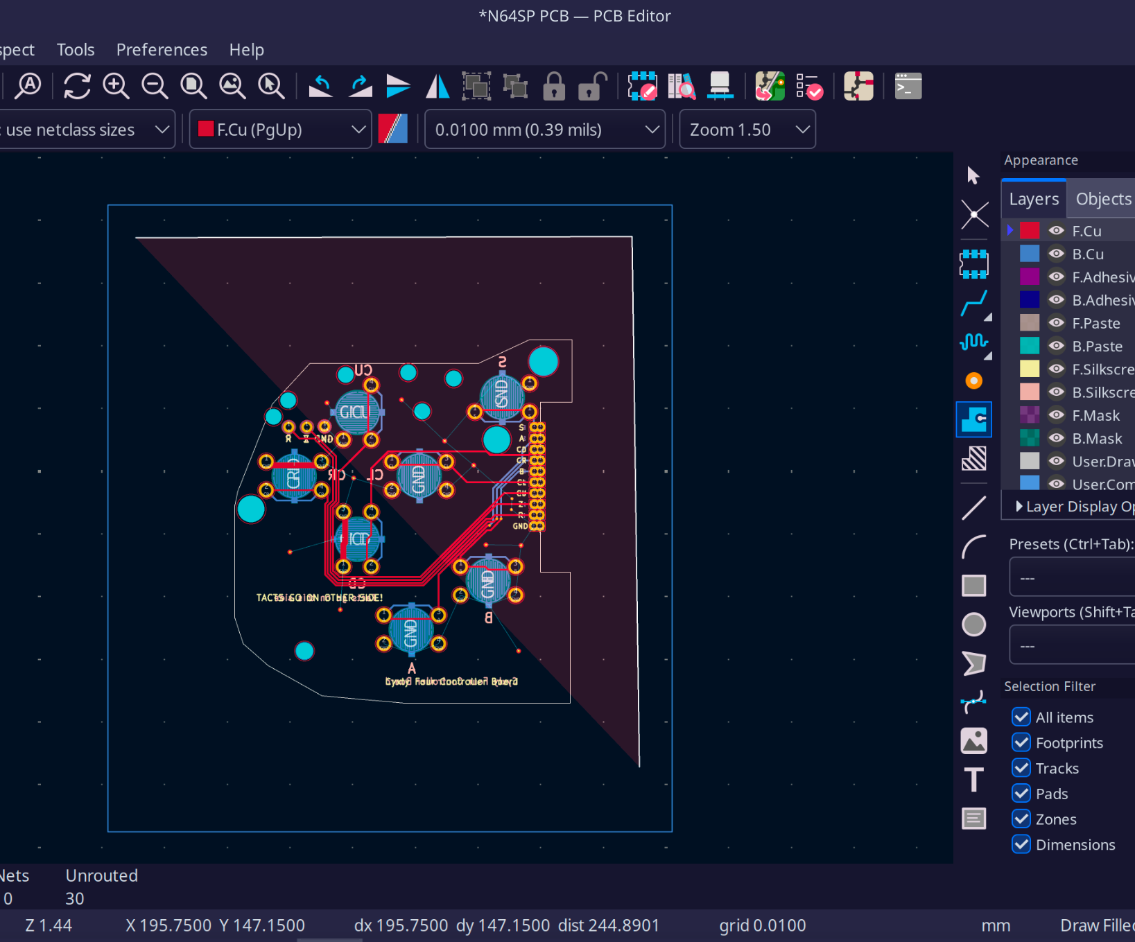Select the B.Mask layer row
Screen dimensions: 1135x942
pos(1068,438)
